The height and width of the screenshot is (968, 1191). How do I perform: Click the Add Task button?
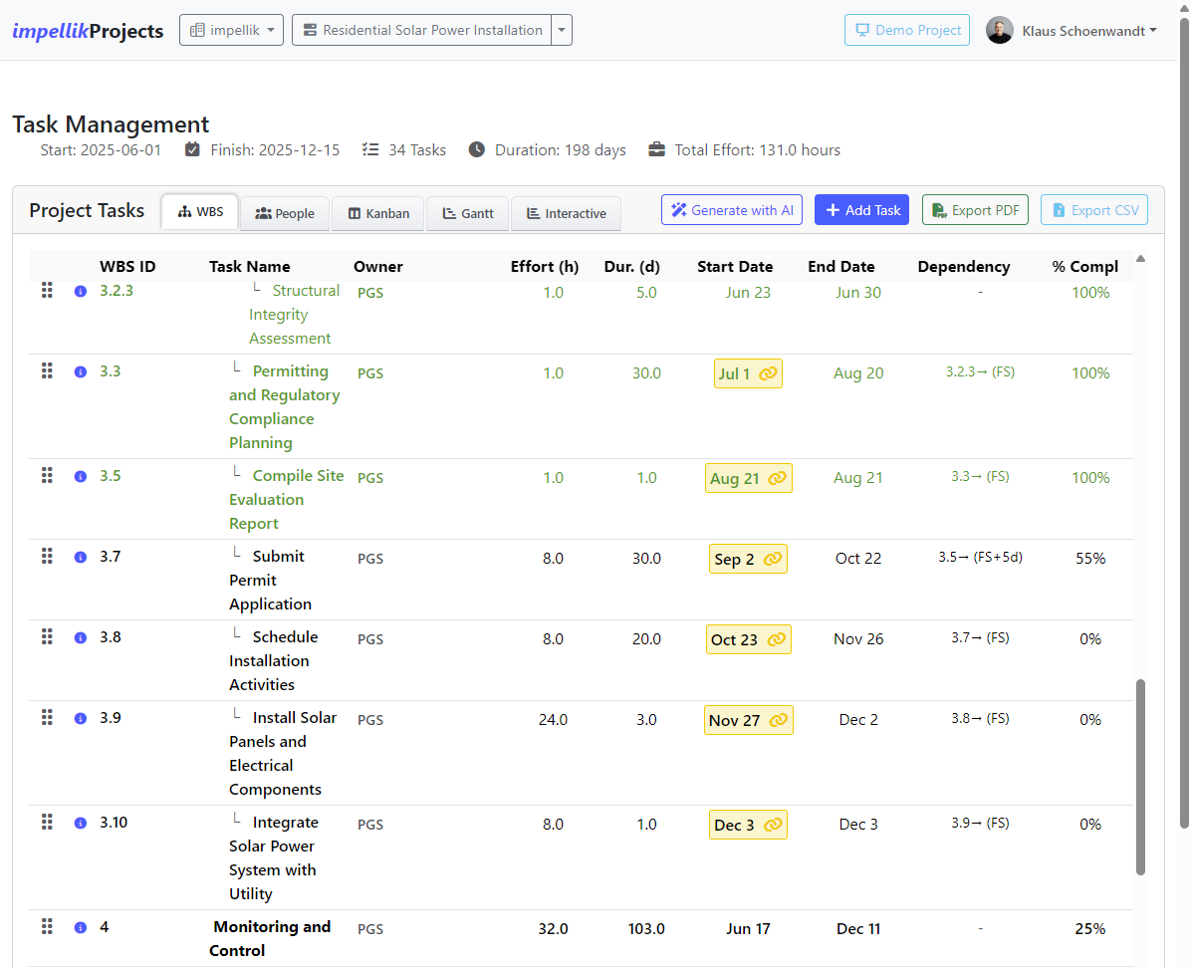[862, 210]
